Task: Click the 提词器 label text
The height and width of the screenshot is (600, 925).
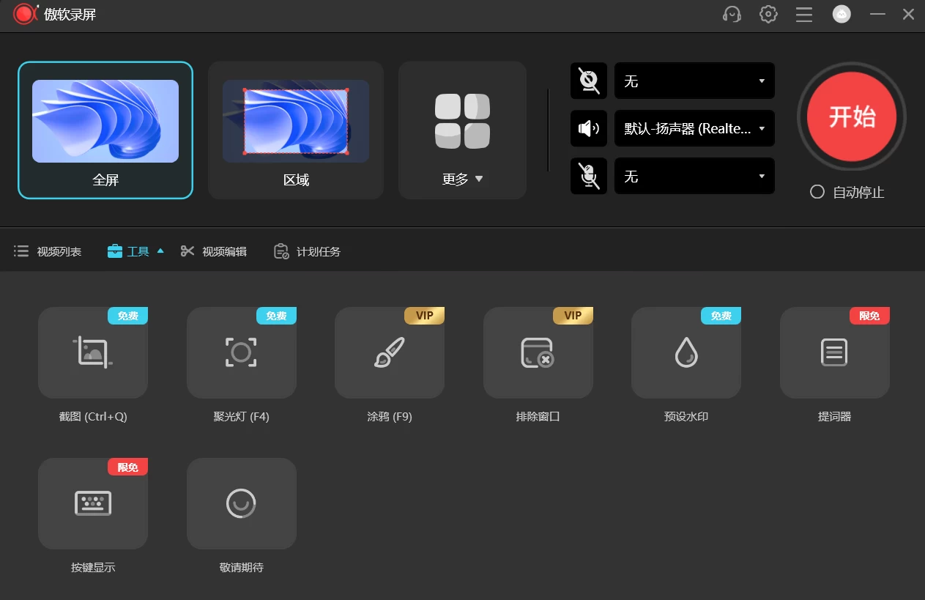Action: (835, 417)
